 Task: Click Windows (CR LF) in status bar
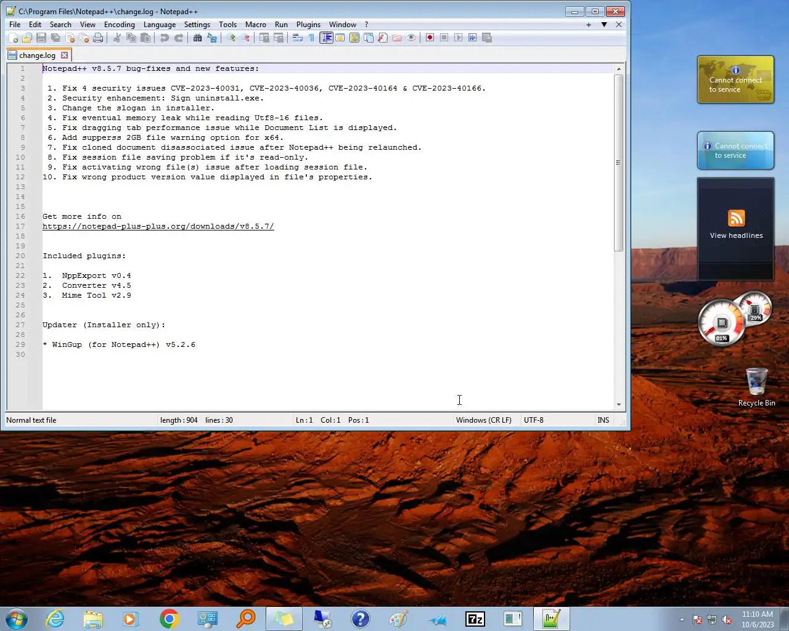[484, 420]
